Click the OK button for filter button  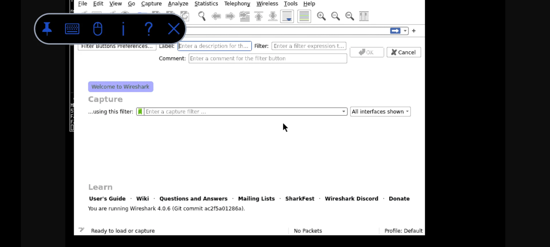click(367, 52)
